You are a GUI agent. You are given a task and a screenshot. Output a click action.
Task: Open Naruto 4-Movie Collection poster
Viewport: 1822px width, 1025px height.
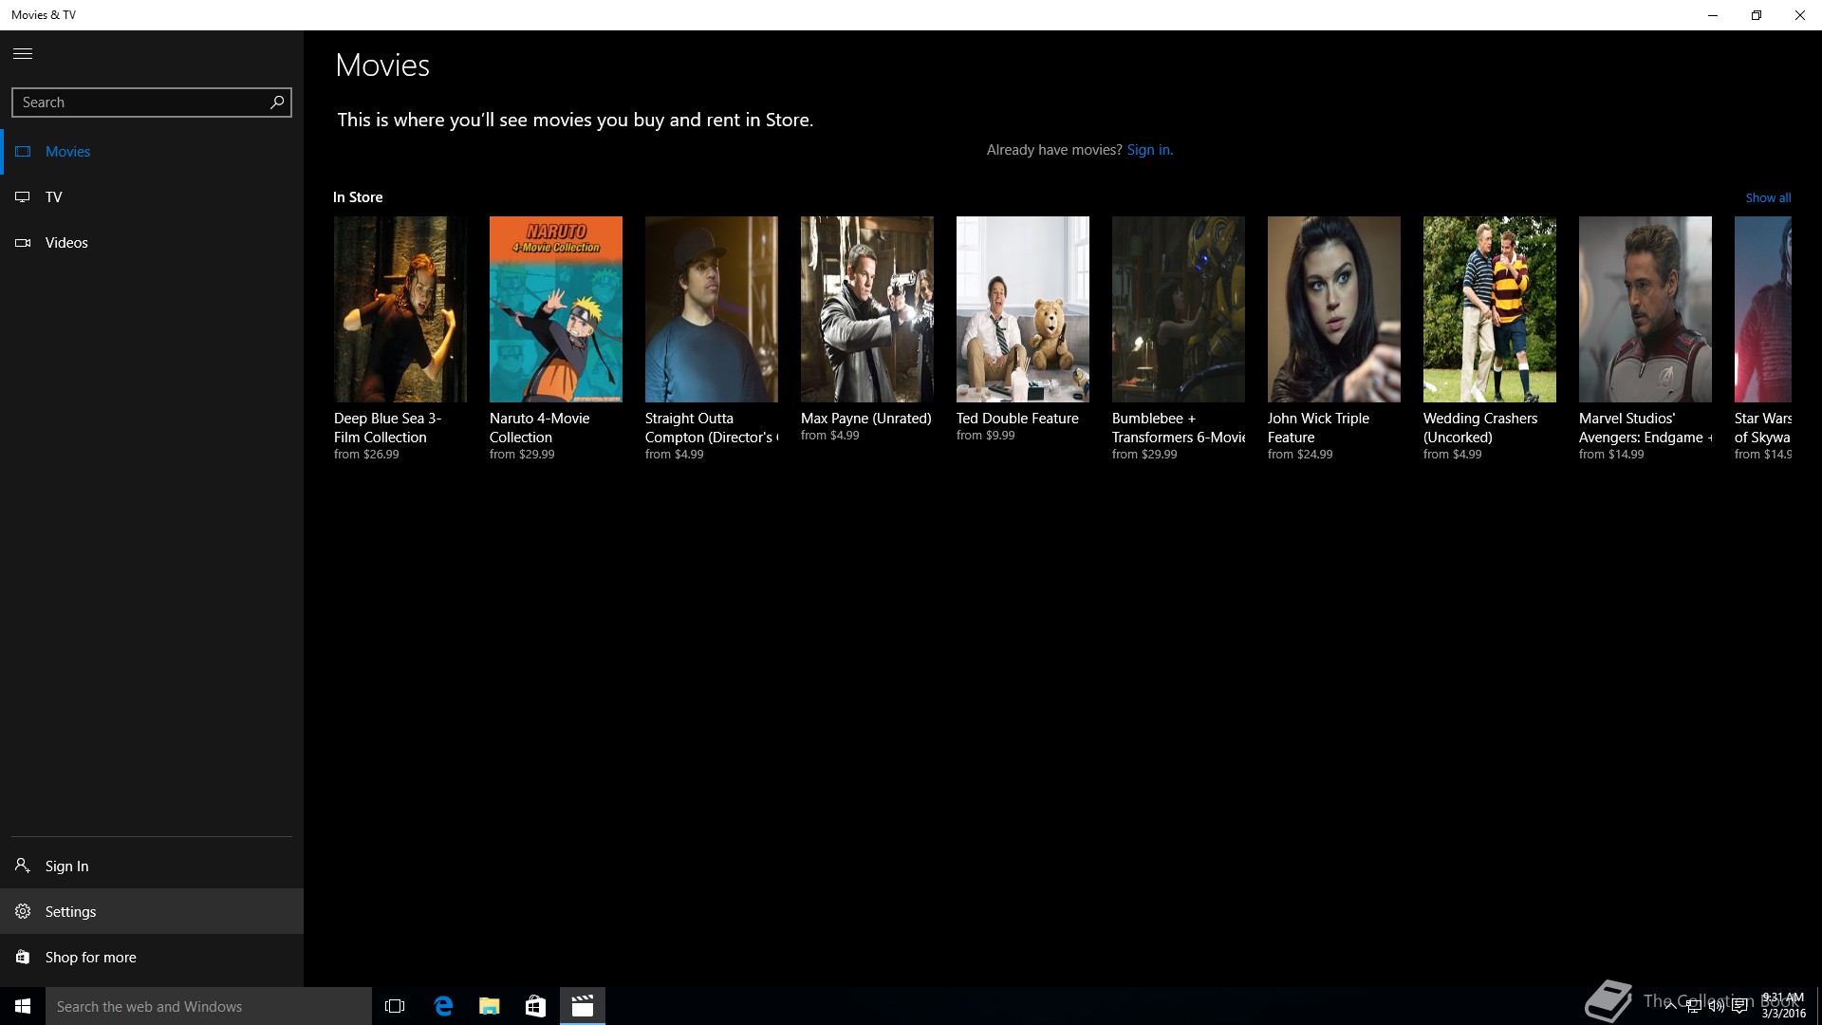point(556,309)
